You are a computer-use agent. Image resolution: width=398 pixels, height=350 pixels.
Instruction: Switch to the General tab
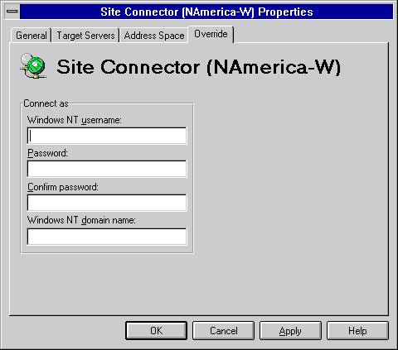32,36
